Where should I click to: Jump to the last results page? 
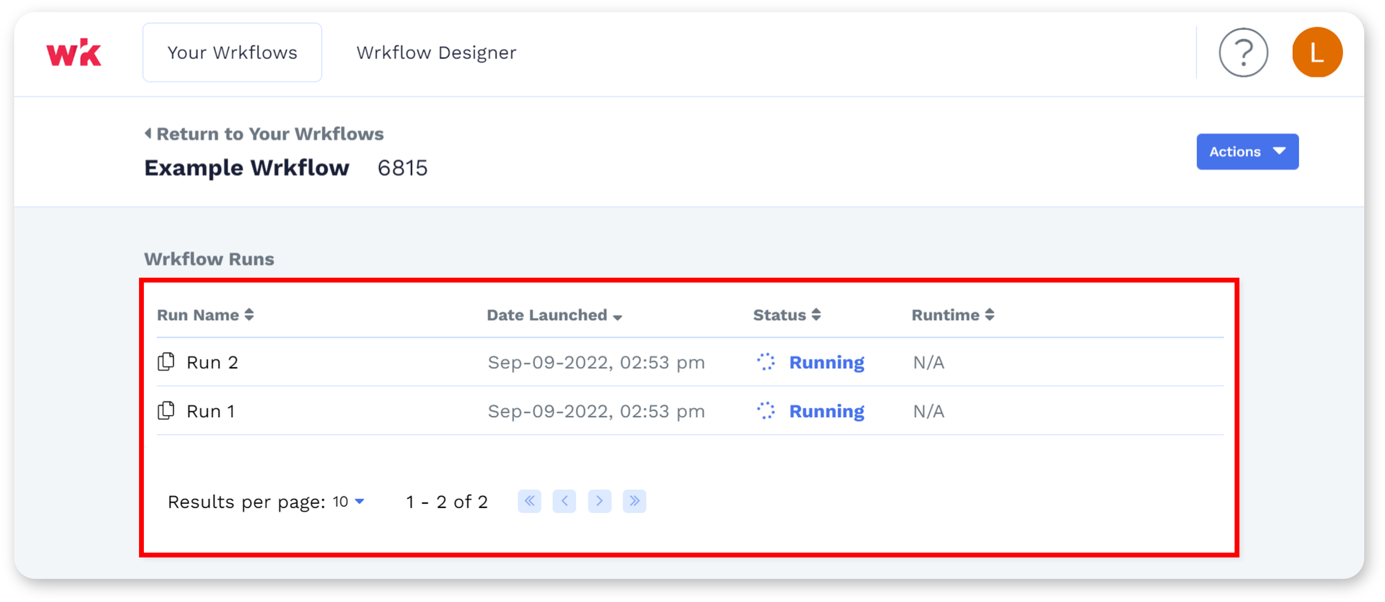click(635, 501)
